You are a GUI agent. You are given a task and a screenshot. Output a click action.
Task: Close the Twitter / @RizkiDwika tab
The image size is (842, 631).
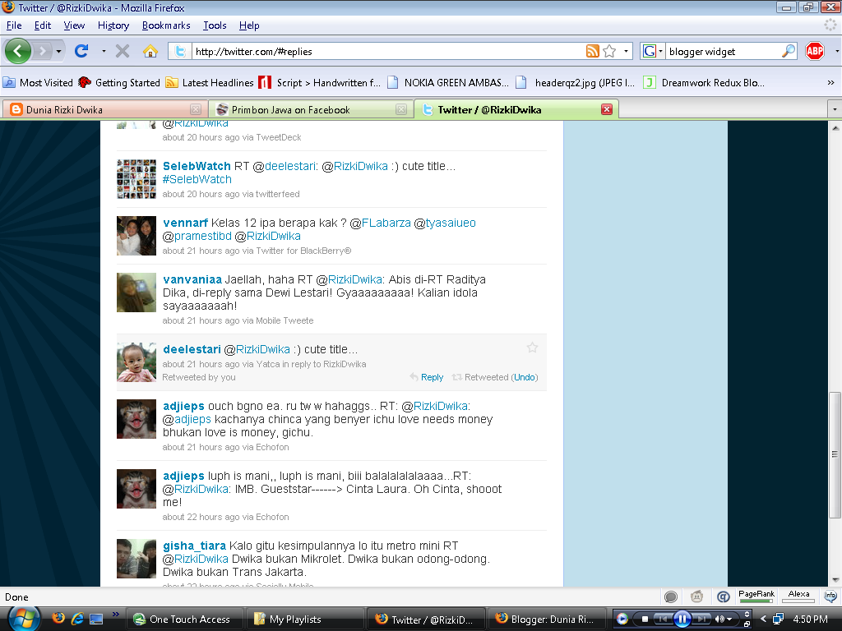pos(607,109)
